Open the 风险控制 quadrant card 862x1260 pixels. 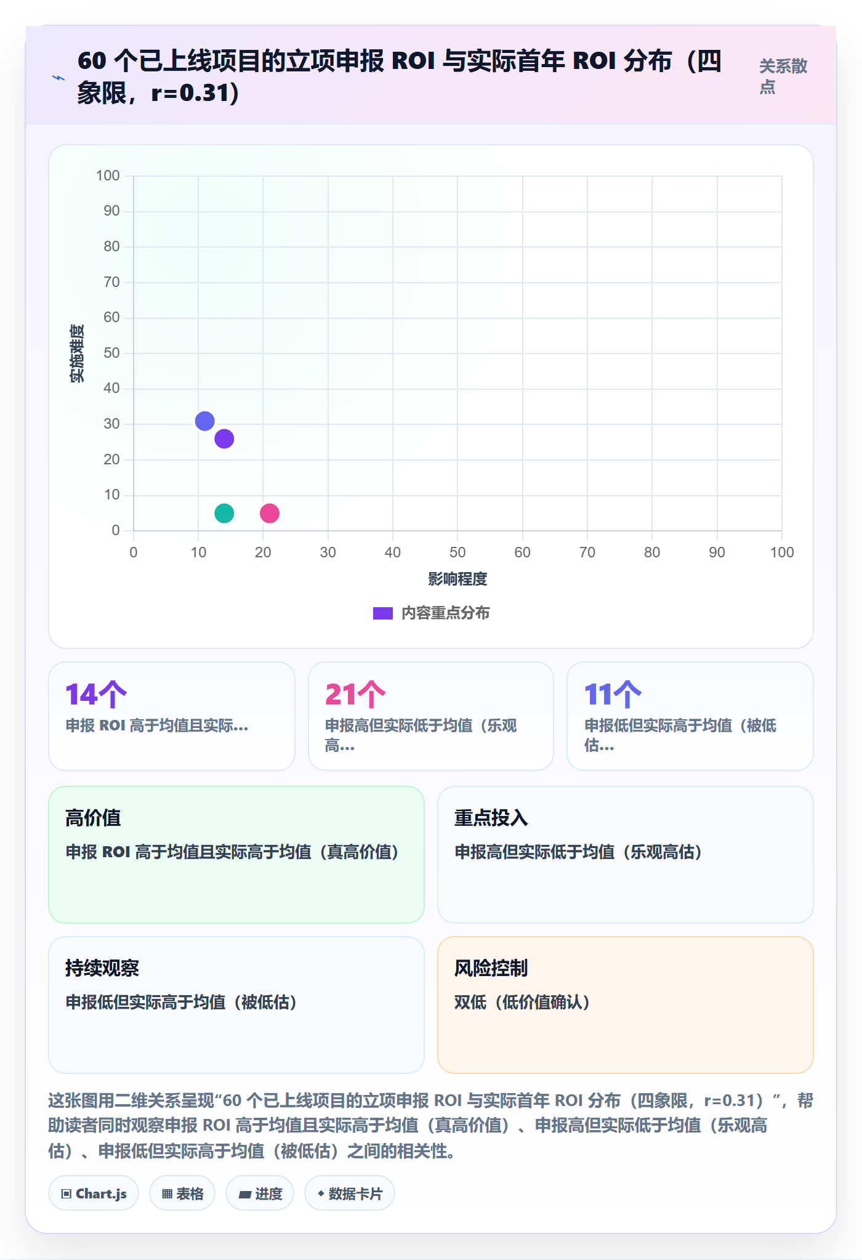click(x=626, y=1005)
